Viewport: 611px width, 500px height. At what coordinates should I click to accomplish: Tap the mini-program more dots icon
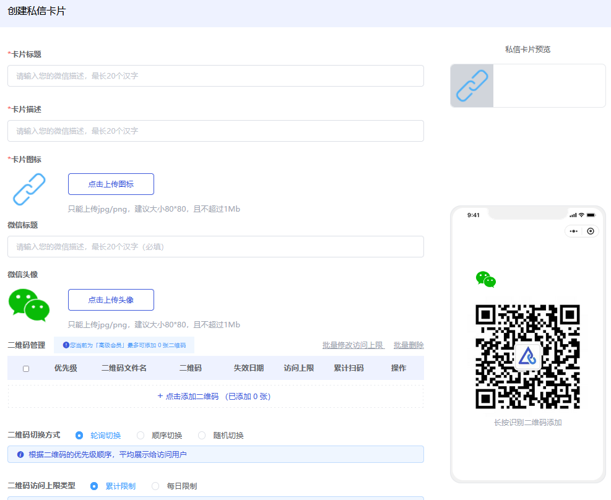pyautogui.click(x=574, y=231)
